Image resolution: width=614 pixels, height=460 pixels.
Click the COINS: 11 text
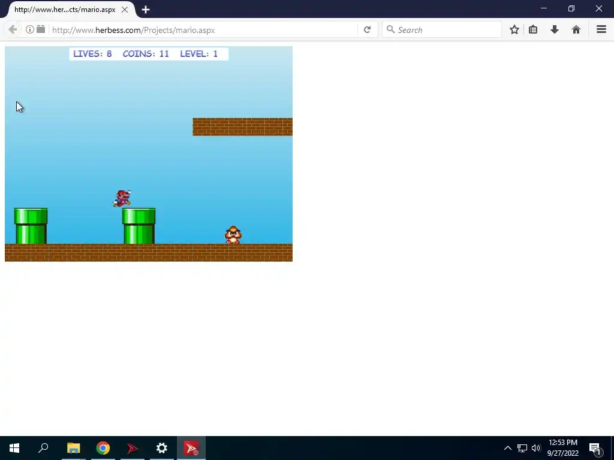click(146, 54)
